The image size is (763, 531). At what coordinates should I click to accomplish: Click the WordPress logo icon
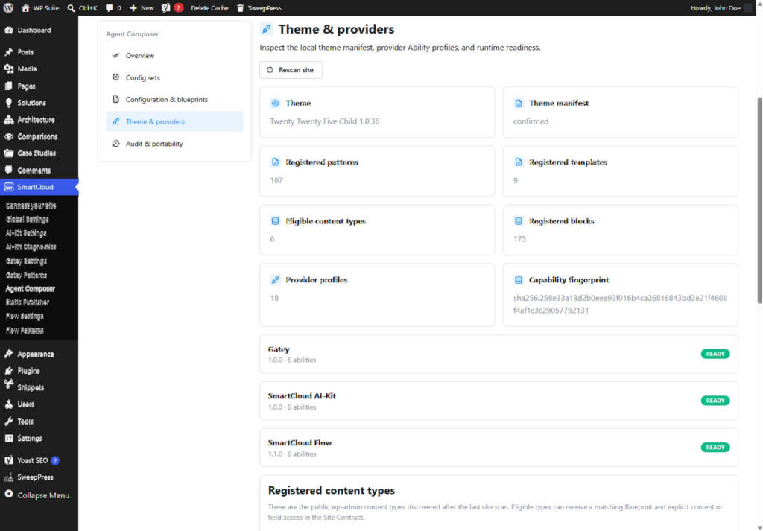(8, 7)
